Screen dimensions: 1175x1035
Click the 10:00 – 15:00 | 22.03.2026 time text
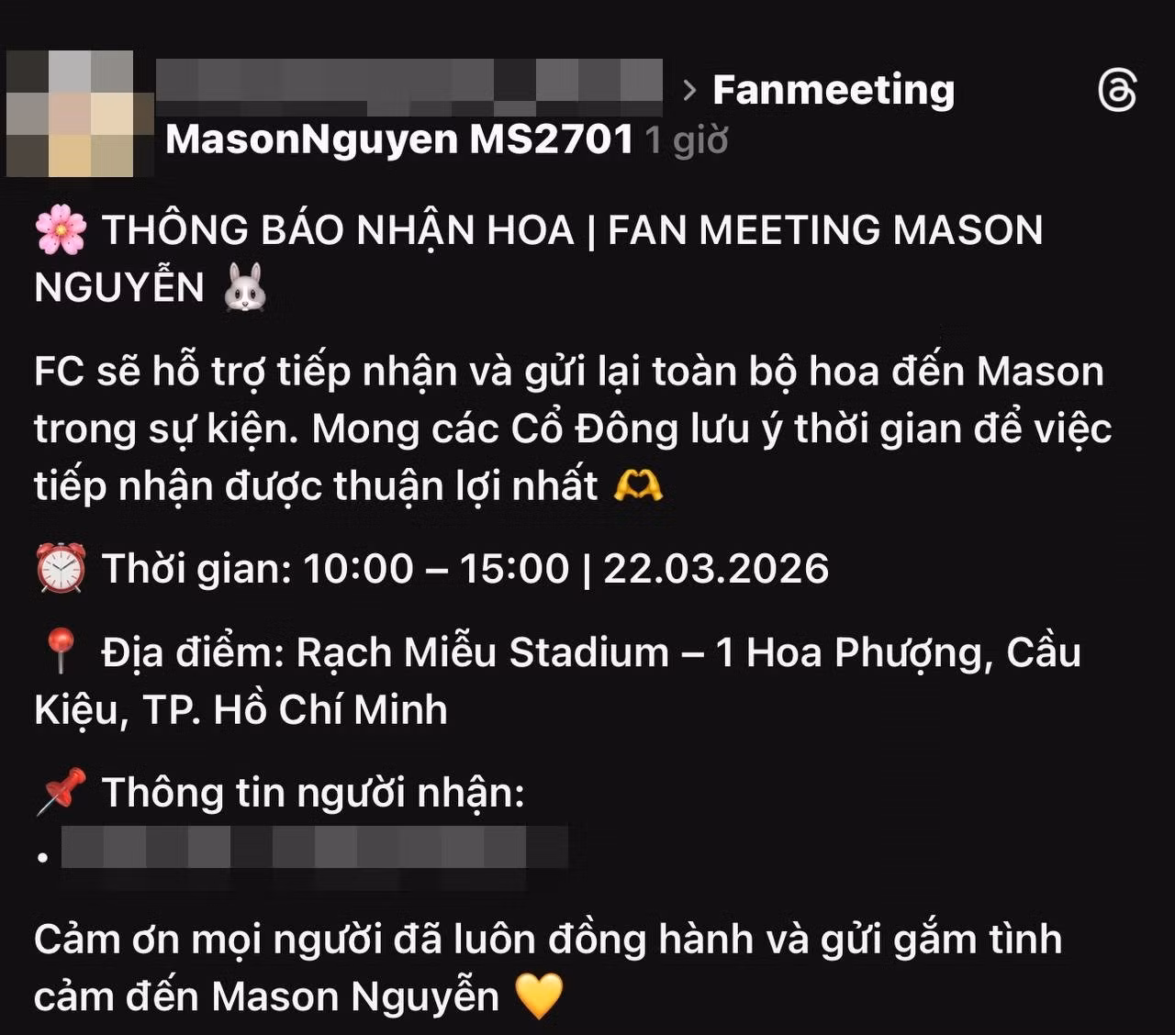(566, 568)
